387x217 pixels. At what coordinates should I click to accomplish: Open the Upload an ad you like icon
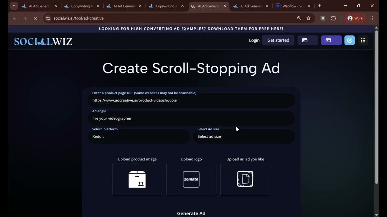(245, 179)
